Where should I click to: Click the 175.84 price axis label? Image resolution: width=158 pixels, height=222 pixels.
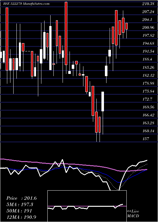coord(148,91)
